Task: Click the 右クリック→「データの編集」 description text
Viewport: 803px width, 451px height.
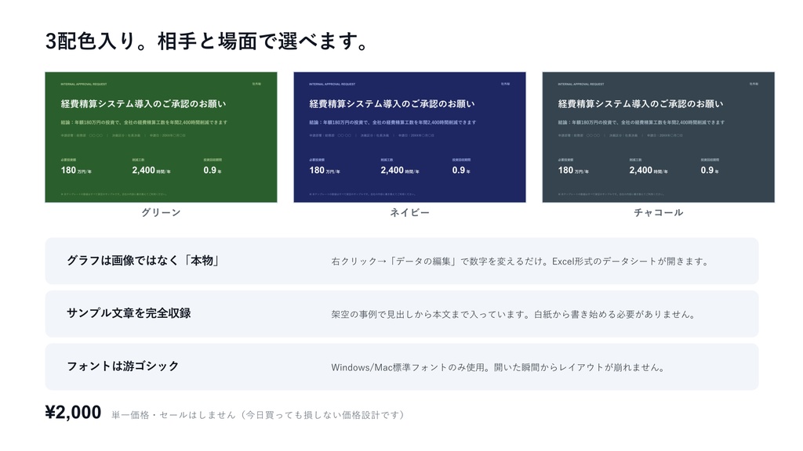Action: point(520,262)
